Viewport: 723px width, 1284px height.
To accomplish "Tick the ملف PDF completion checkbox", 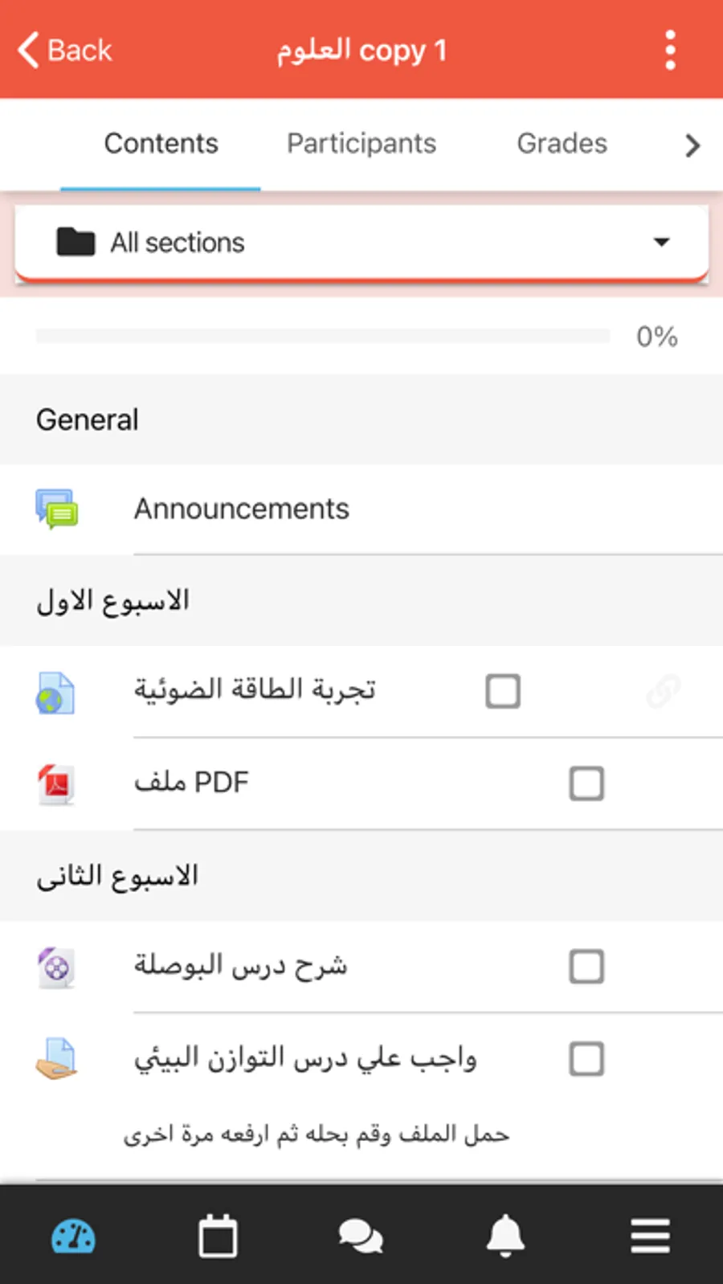I will coord(586,783).
